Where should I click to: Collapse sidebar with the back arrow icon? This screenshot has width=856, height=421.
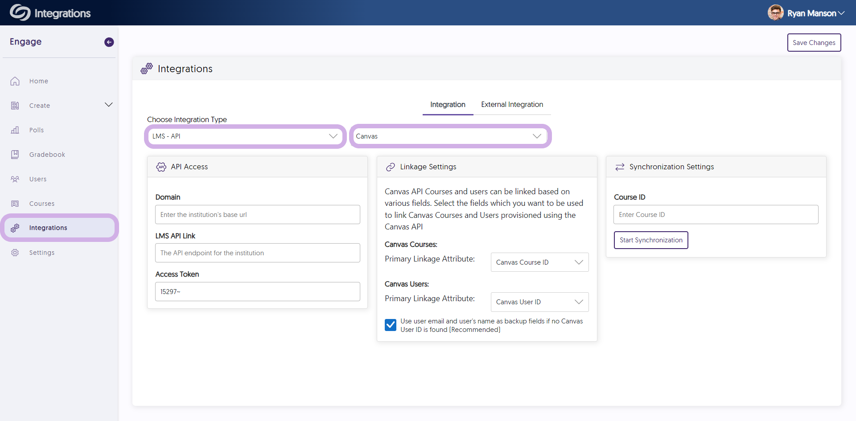pyautogui.click(x=109, y=42)
